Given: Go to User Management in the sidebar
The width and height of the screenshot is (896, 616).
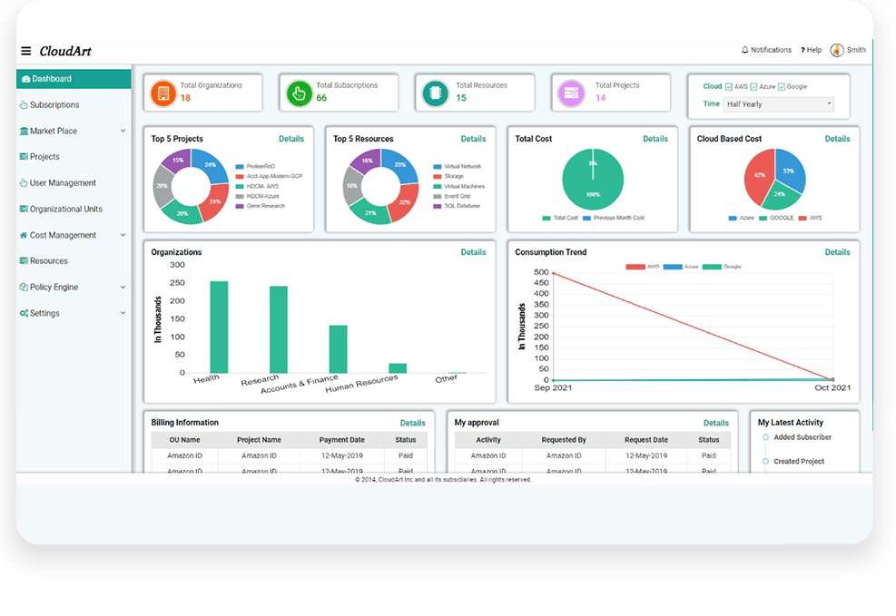Looking at the screenshot, I should (63, 183).
